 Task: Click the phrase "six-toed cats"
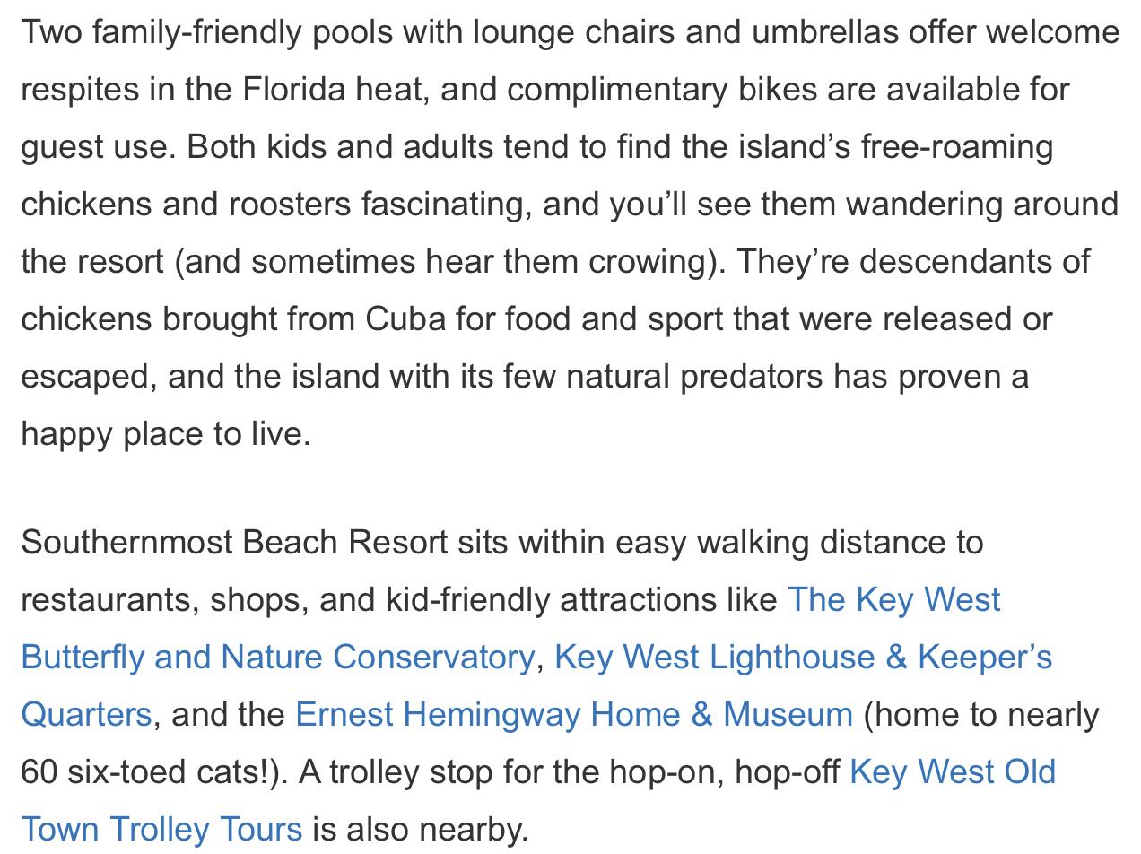click(x=164, y=772)
